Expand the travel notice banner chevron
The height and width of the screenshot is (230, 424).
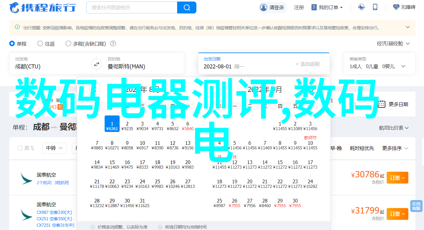point(408,27)
